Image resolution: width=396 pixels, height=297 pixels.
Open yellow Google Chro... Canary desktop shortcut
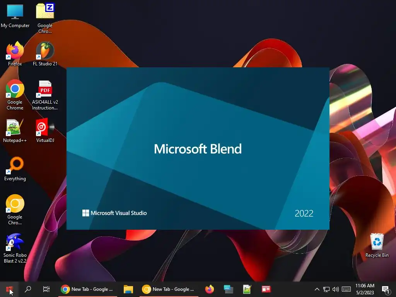coord(15,210)
